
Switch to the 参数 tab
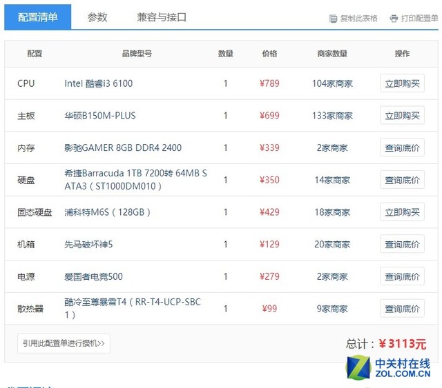click(97, 17)
